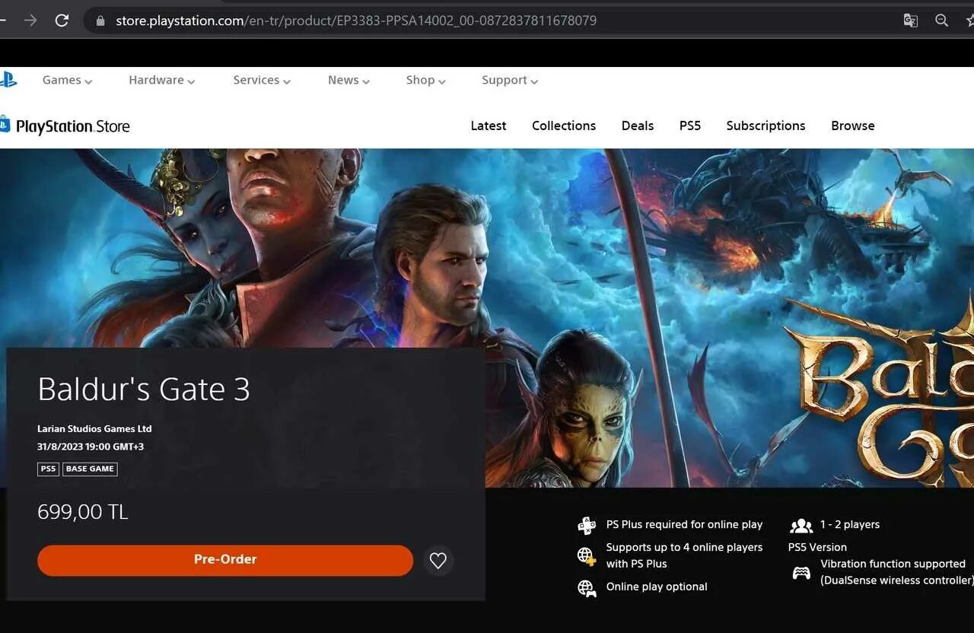Click the browser forward arrow

(30, 21)
